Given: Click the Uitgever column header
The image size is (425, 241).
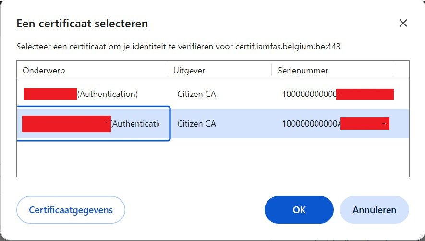Looking at the screenshot, I should [x=189, y=71].
